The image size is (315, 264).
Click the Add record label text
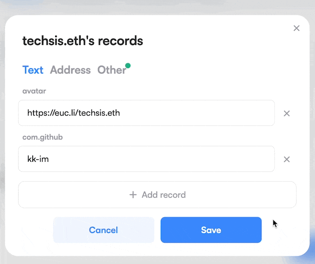(x=164, y=195)
